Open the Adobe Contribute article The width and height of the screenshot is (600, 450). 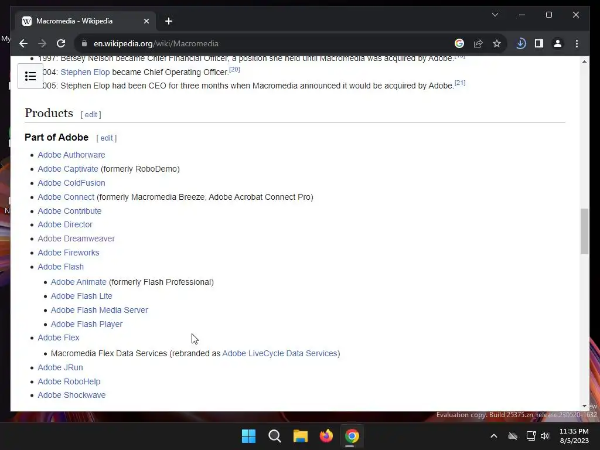[69, 211]
